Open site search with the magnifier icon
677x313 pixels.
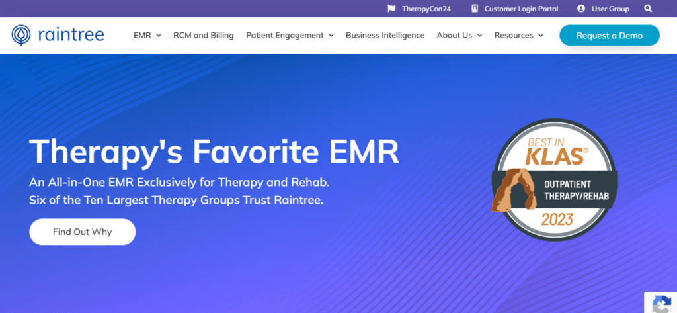pos(648,9)
